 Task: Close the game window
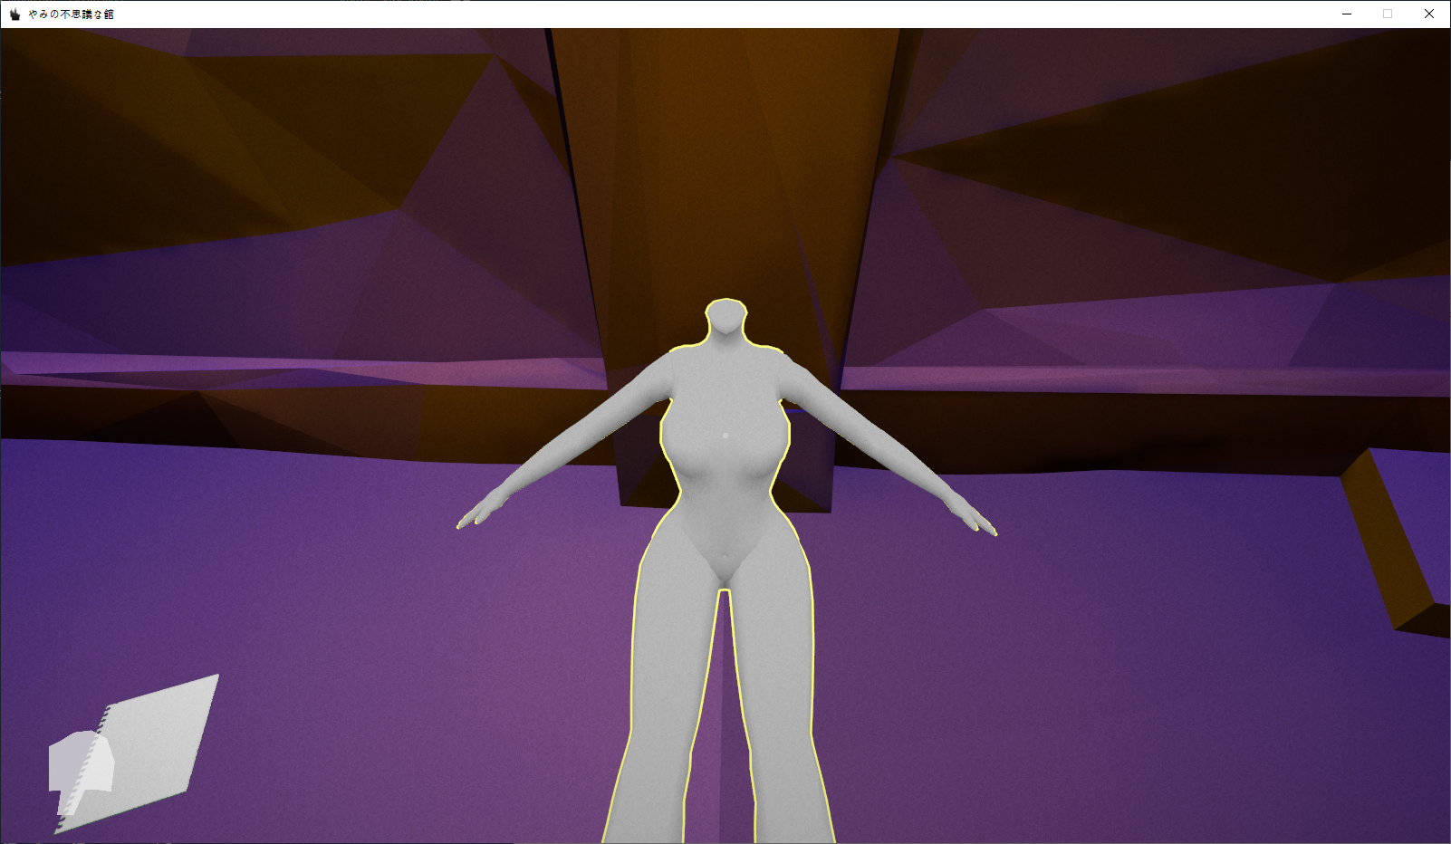[1429, 14]
